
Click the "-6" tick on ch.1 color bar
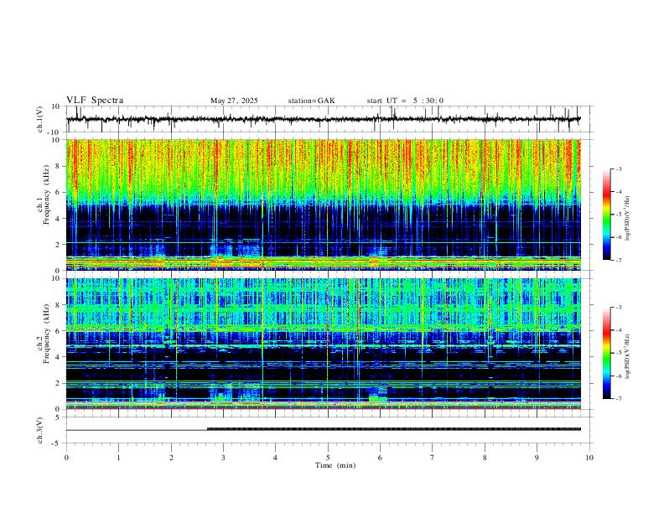[x=618, y=237]
